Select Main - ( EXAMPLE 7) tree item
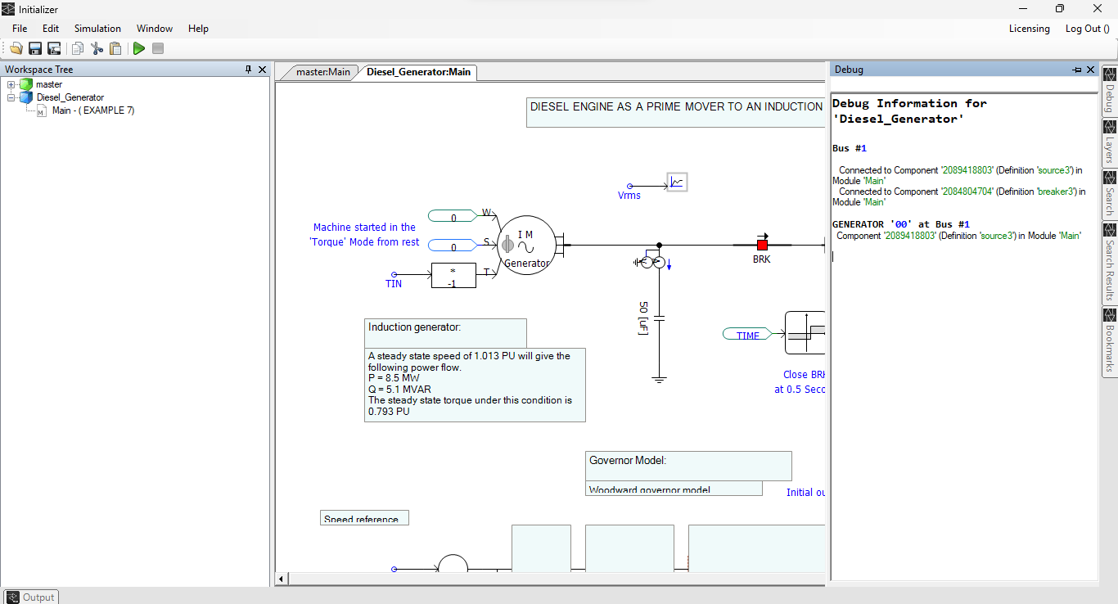The width and height of the screenshot is (1118, 604). [93, 110]
